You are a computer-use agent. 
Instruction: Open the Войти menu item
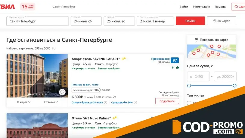184,7
